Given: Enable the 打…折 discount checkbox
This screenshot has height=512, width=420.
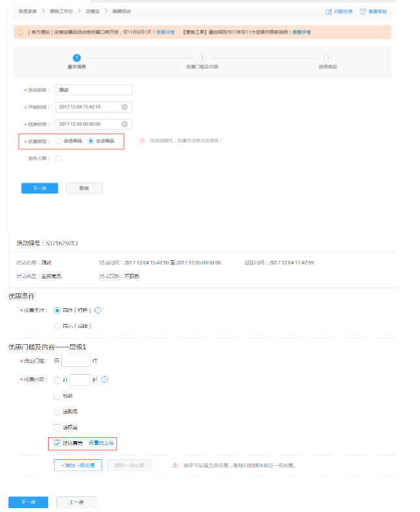Looking at the screenshot, I should click(57, 380).
